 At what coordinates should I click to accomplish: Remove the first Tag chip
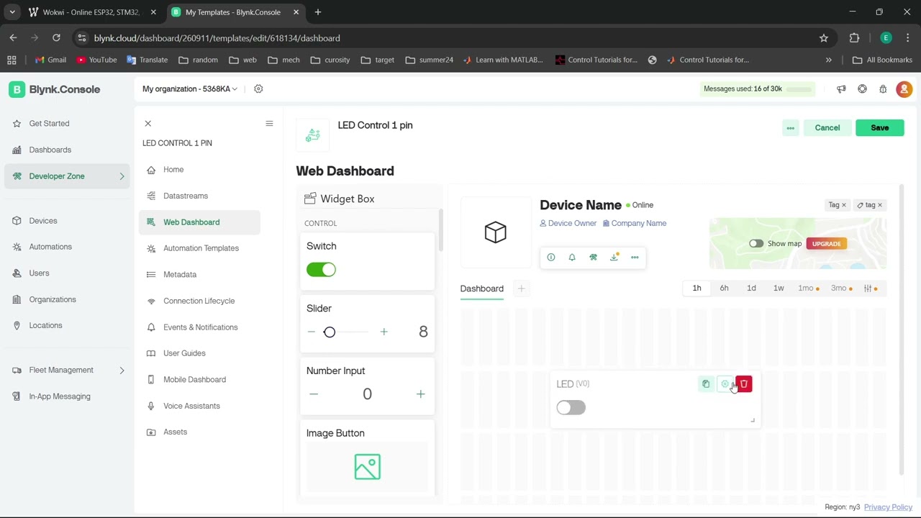[x=844, y=205]
